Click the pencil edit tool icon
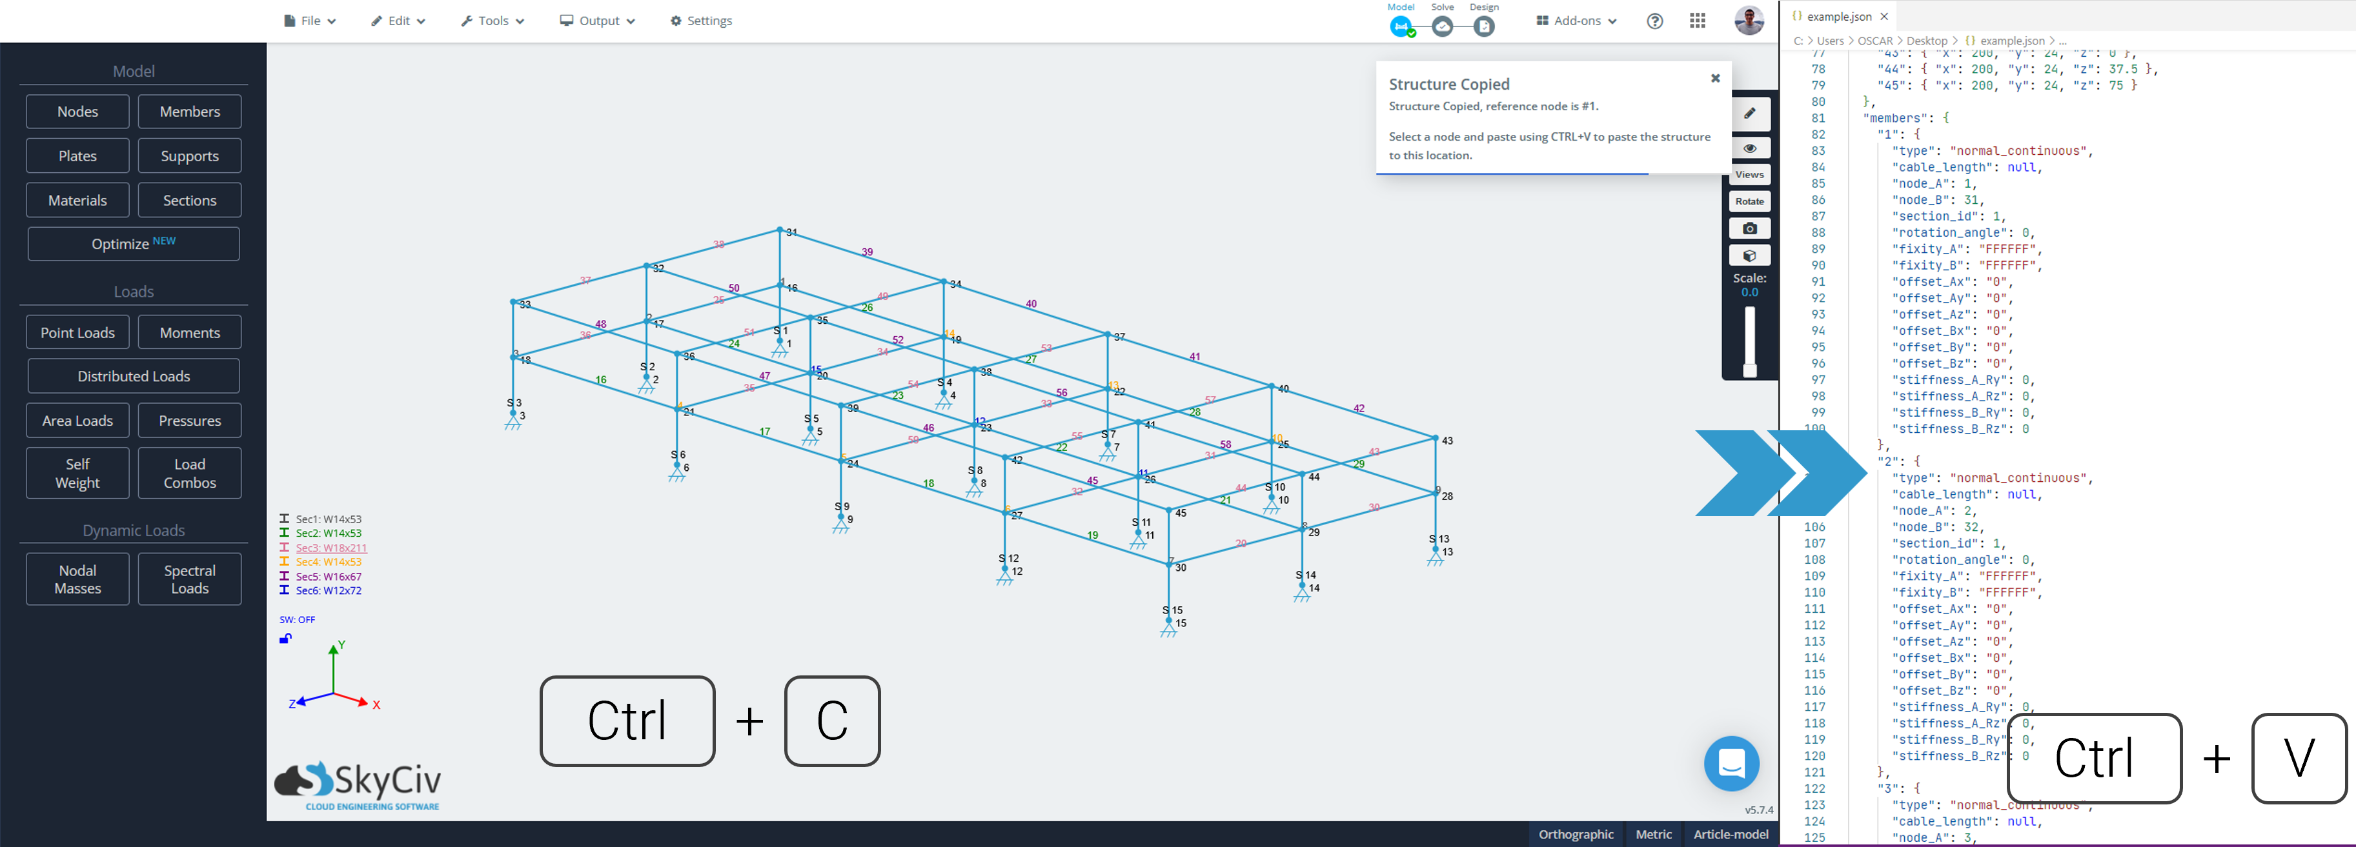 [x=1749, y=114]
